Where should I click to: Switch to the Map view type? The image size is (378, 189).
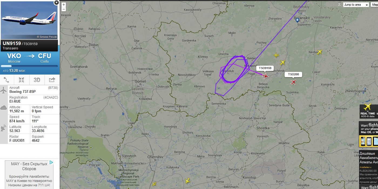374,5
